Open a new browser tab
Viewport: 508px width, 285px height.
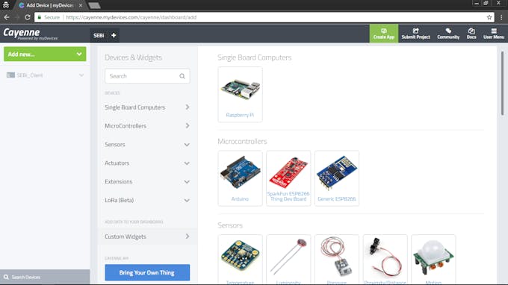tap(94, 5)
